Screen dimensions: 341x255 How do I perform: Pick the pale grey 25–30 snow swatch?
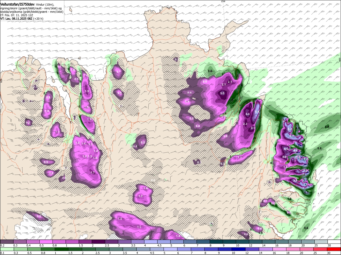coord(321,242)
